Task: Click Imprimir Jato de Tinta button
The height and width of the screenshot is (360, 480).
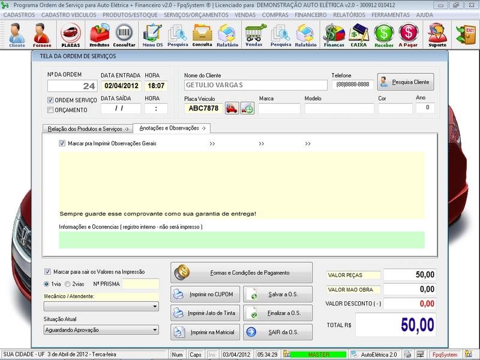Action: click(x=205, y=313)
